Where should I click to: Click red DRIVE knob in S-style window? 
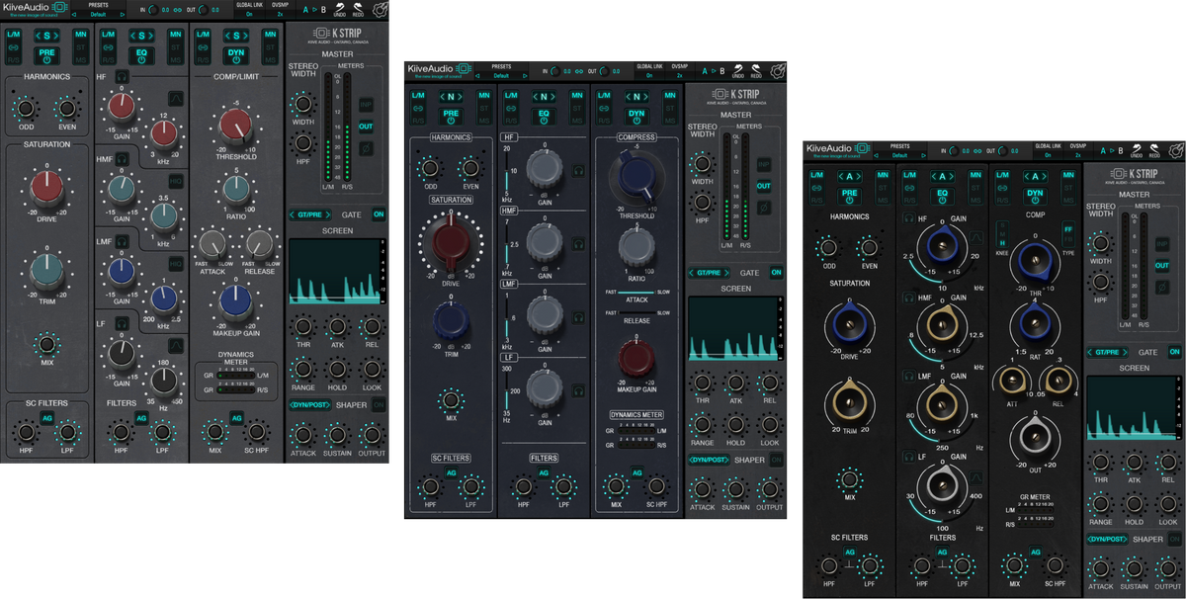[x=46, y=186]
